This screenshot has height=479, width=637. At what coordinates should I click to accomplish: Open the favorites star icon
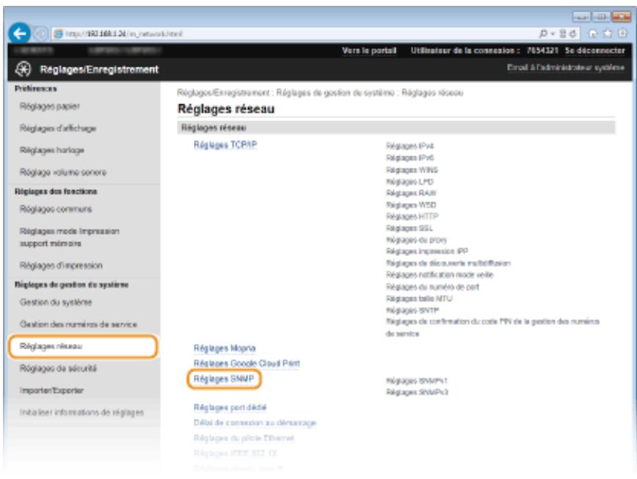[608, 34]
